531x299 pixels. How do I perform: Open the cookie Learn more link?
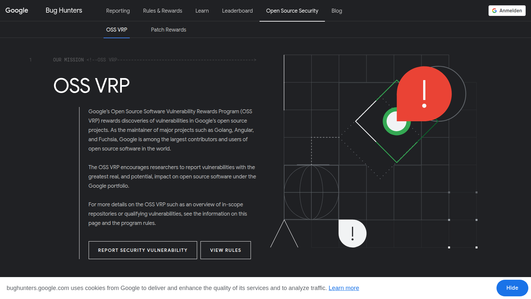(x=344, y=288)
